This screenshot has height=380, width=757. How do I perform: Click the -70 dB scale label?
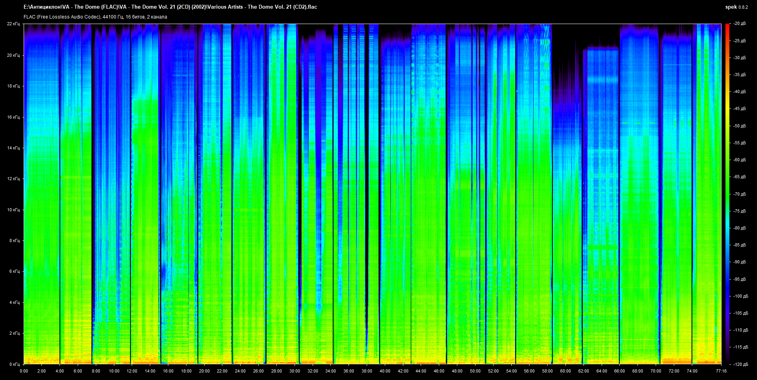tap(739, 194)
